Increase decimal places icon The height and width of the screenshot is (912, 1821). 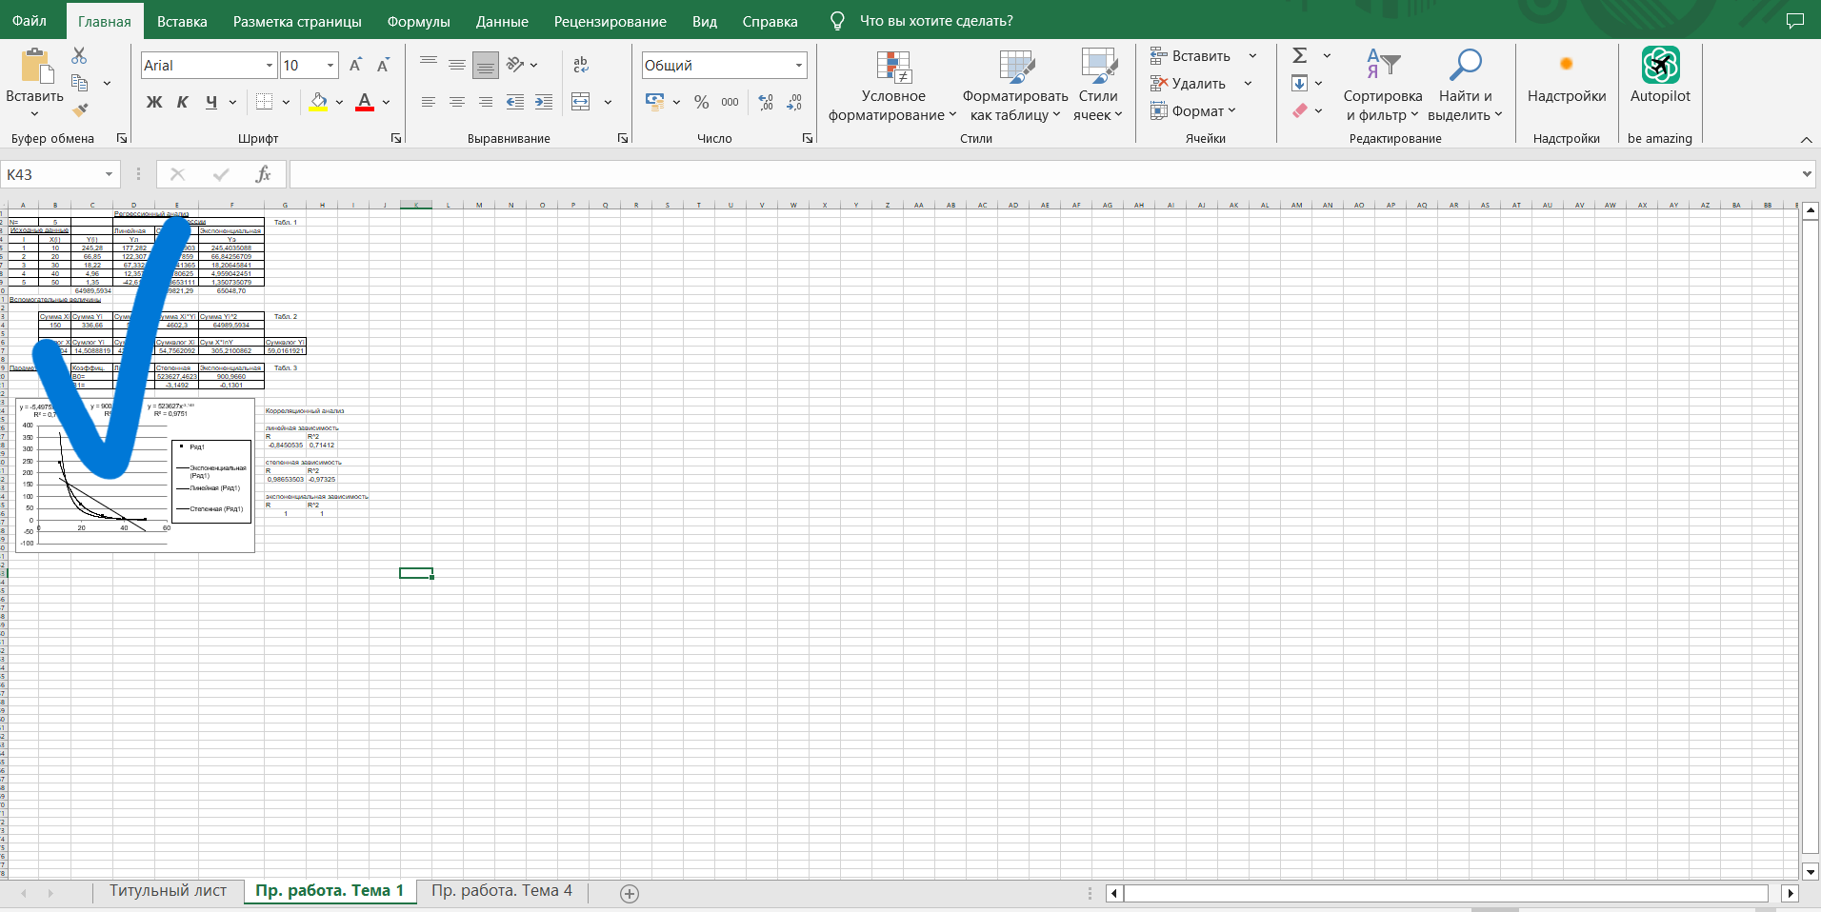(x=766, y=102)
